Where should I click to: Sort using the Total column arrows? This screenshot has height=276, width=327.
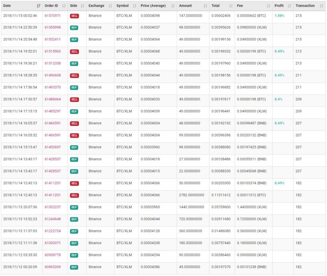(231, 6)
